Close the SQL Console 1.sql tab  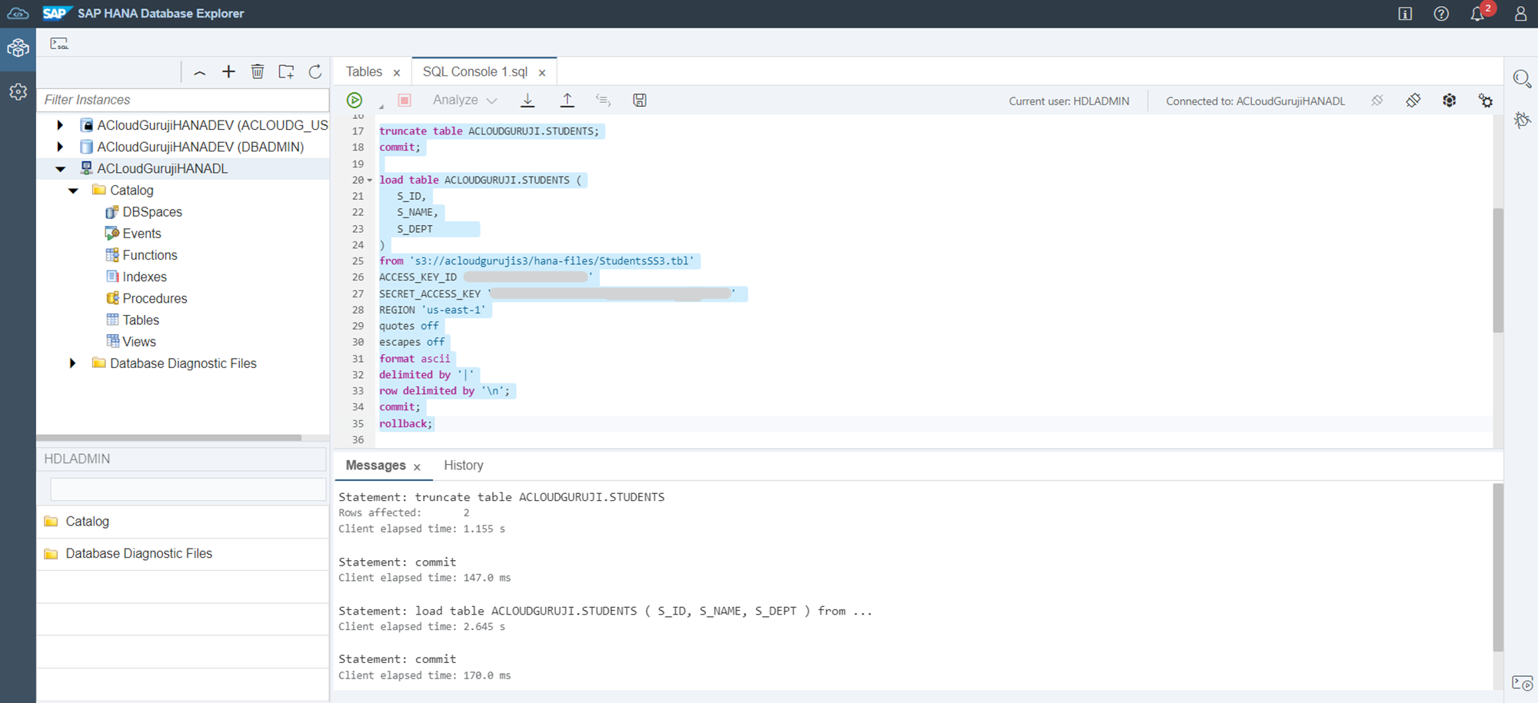click(542, 72)
